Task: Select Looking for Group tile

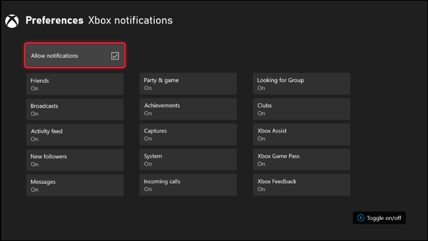Action: pos(302,84)
